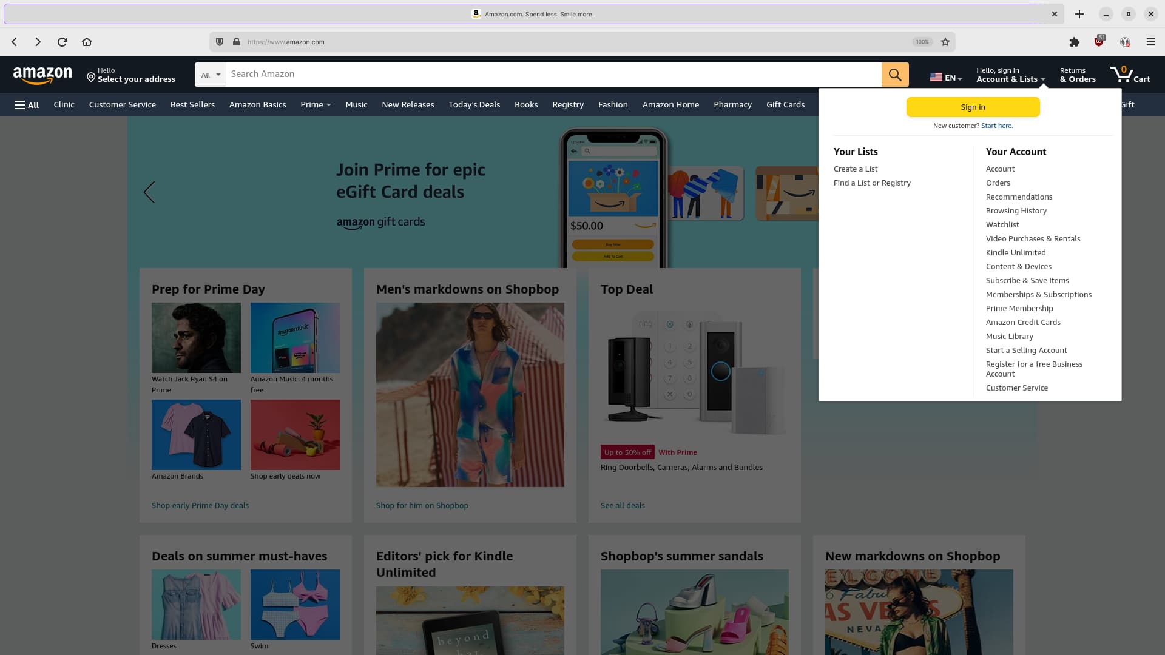Open Best Sellers in the nav bar
Viewport: 1165px width, 655px height.
(192, 105)
